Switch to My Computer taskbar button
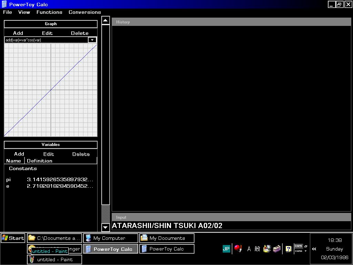Viewport: 353px width, 265px height. pyautogui.click(x=111, y=238)
